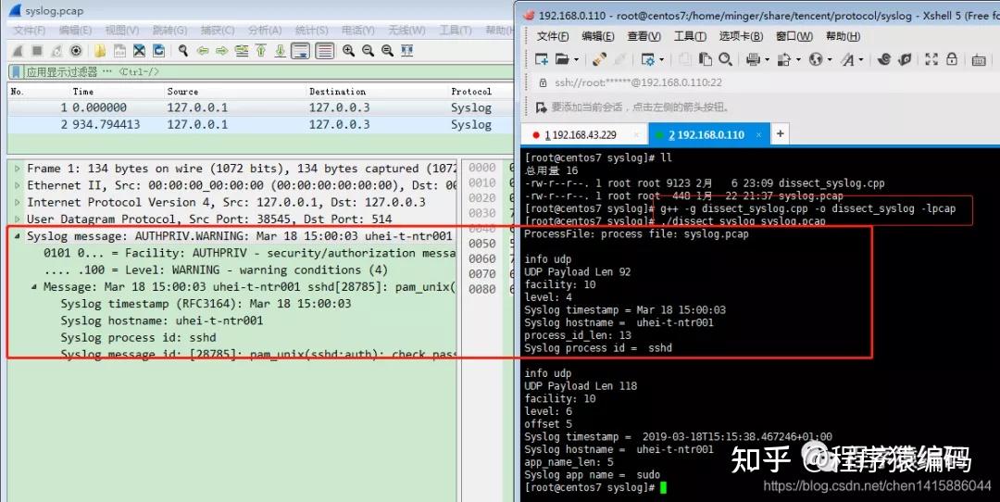This screenshot has width=1000, height=502.
Task: Go forward to next packet arrow
Action: [222, 51]
